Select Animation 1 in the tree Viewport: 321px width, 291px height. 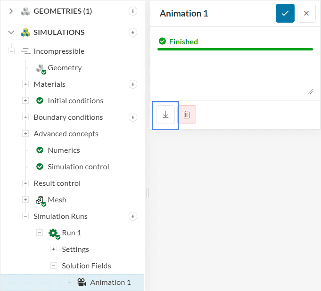click(110, 283)
